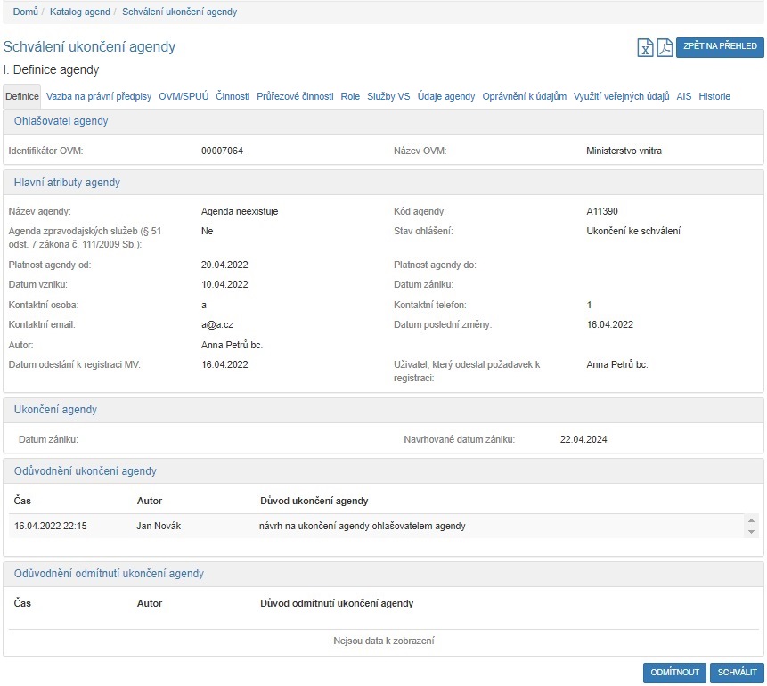Image resolution: width=767 pixels, height=686 pixels.
Task: Switch to Vazba na právní předpisy tab
Action: click(x=99, y=96)
